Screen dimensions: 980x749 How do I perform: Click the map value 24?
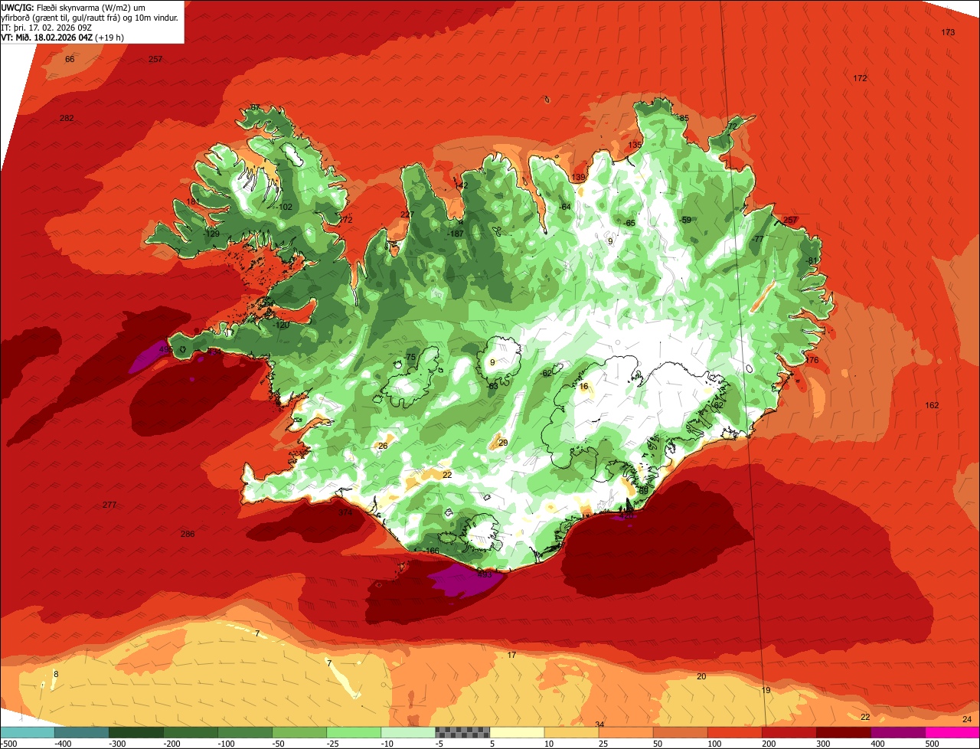(x=967, y=719)
